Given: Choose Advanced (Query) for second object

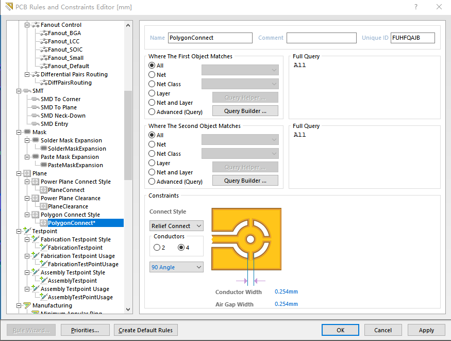Looking at the screenshot, I should coord(152,182).
